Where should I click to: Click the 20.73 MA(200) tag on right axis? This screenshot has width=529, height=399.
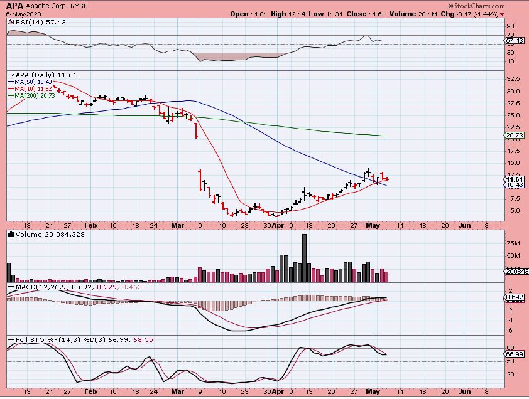click(x=515, y=135)
